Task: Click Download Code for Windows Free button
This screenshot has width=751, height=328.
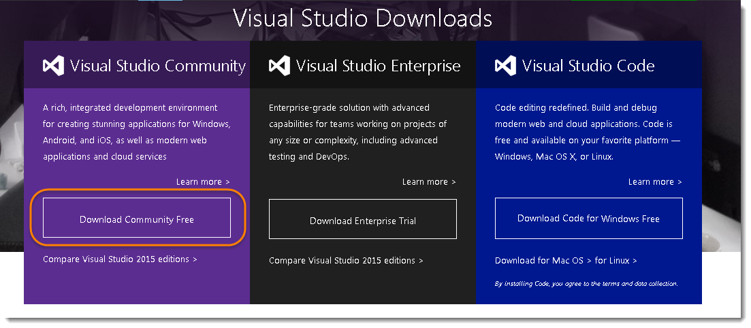Action: coord(589,218)
